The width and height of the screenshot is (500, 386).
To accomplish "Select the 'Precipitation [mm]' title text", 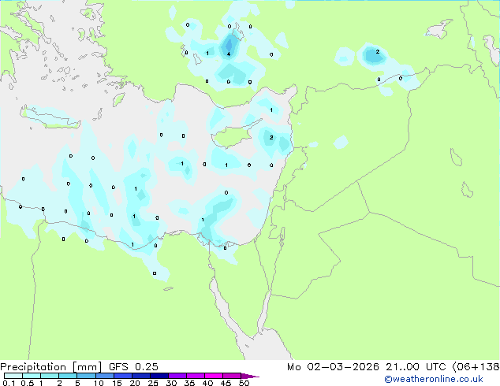I will click(51, 367).
